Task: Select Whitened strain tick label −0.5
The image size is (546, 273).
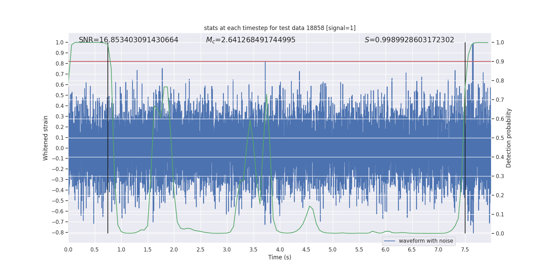Action: coord(58,201)
